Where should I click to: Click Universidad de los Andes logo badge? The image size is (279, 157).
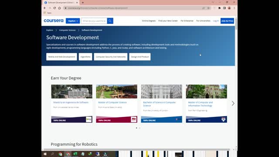(88, 119)
